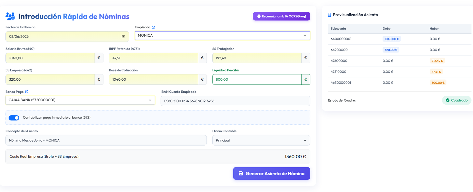
Task: Click the Base de Cotización field
Action: click(153, 79)
